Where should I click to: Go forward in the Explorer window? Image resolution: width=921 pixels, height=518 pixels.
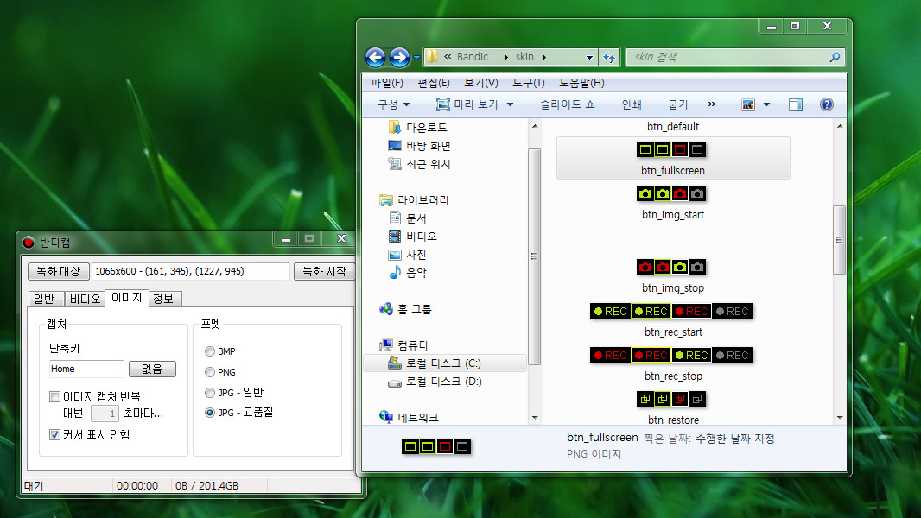point(399,58)
